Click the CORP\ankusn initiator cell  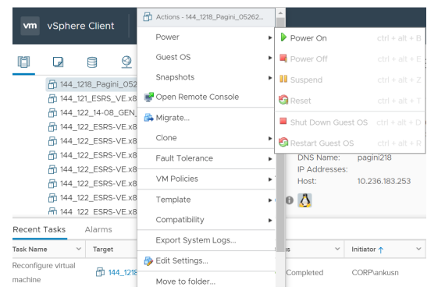tap(375, 273)
